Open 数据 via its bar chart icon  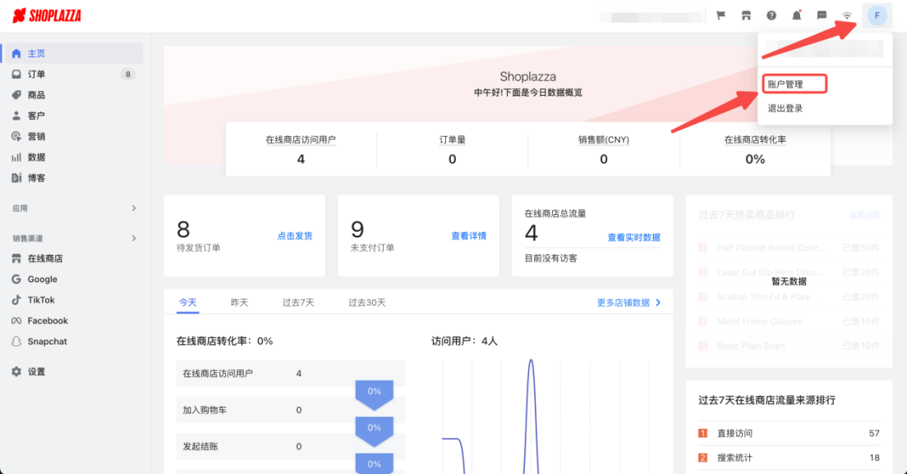pos(16,157)
